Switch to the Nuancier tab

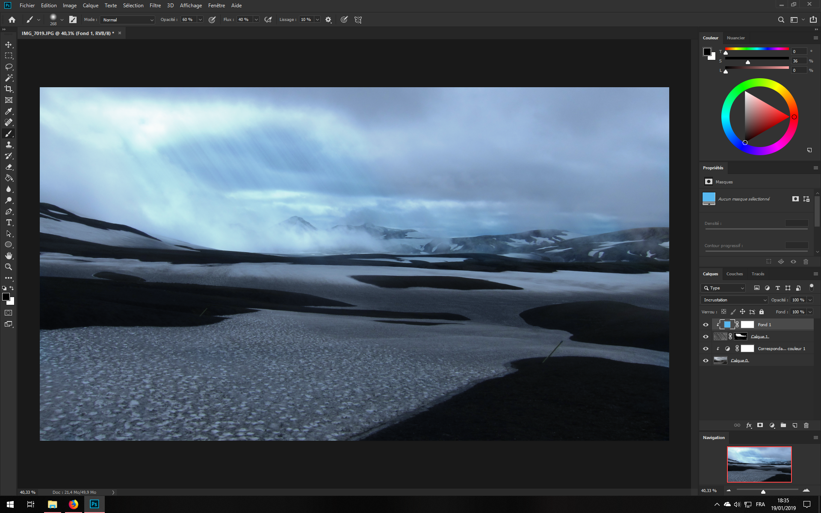tap(735, 38)
